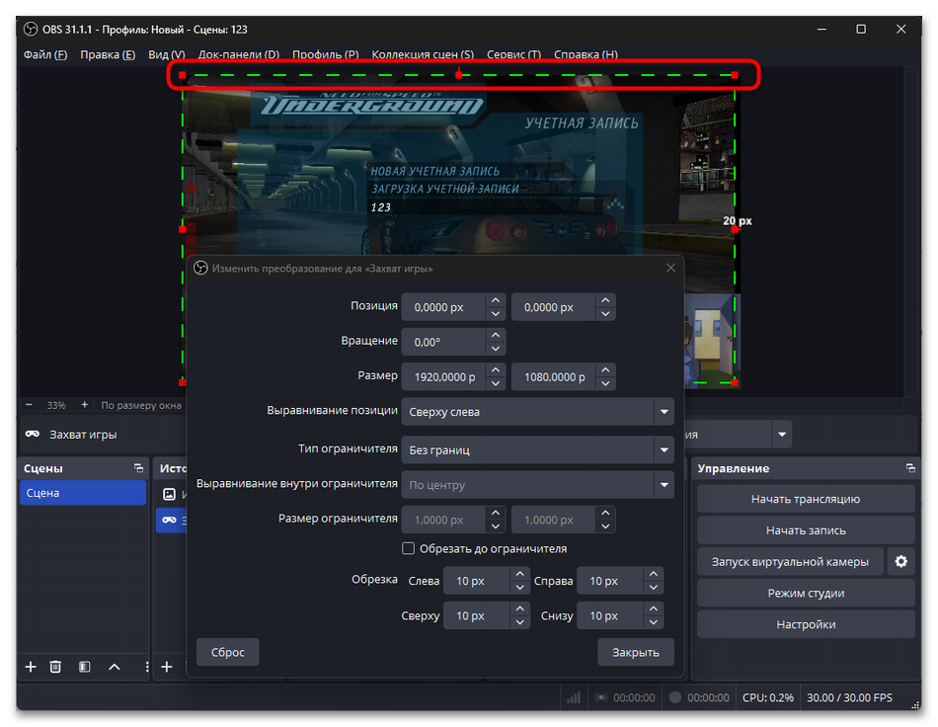Click the Вращение input field
This screenshot has width=938, height=727.
443,342
